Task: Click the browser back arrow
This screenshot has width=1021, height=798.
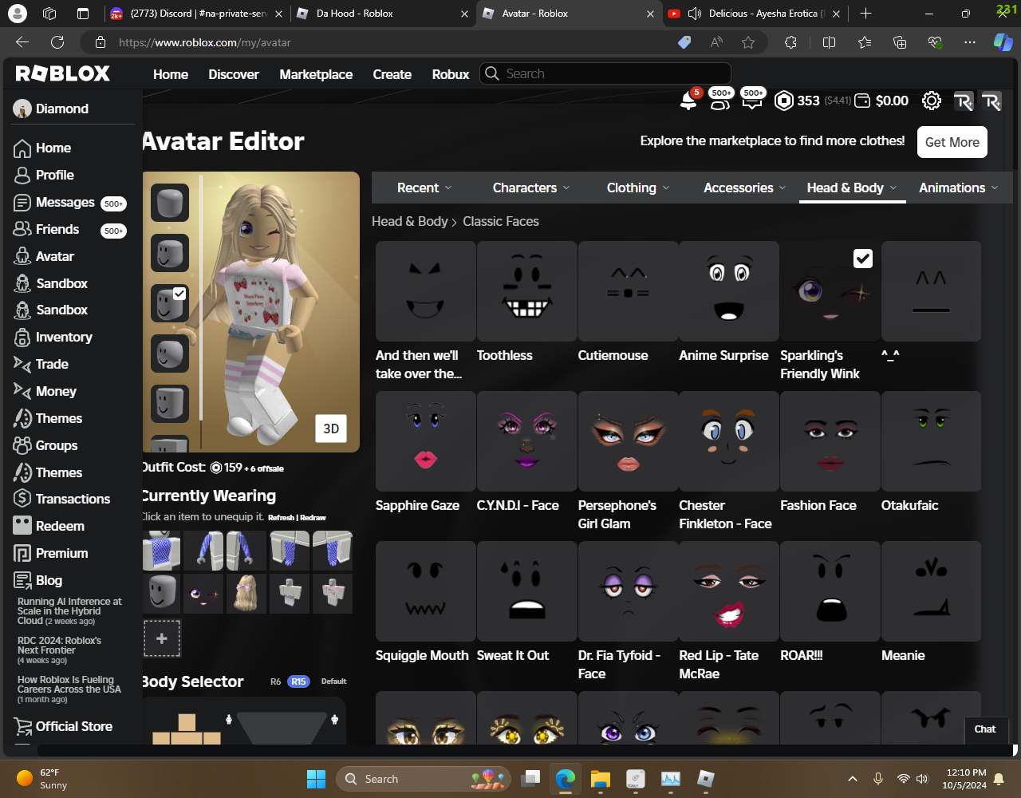Action: tap(22, 42)
